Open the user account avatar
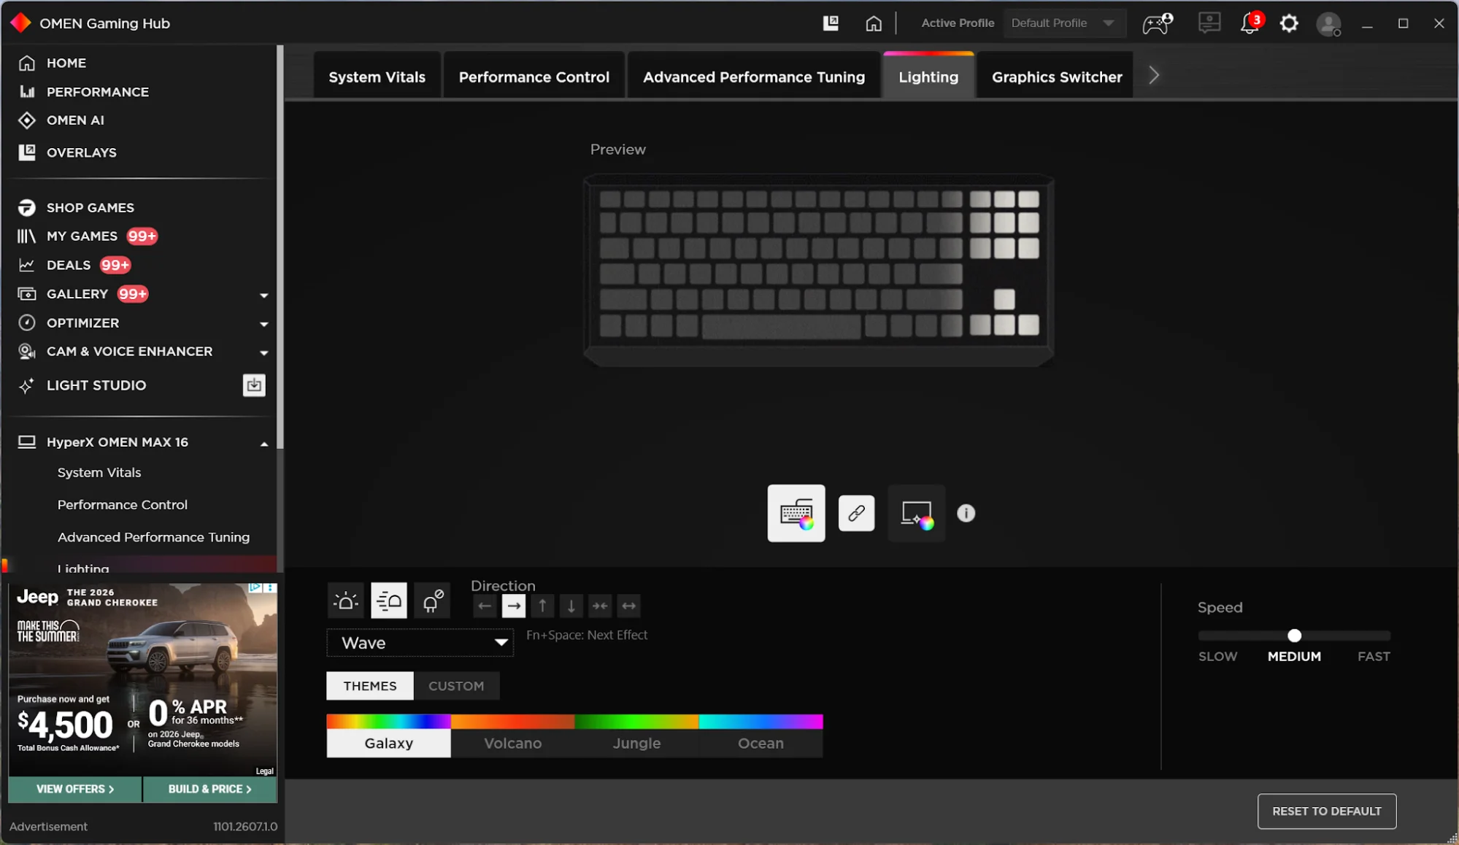 [x=1328, y=24]
